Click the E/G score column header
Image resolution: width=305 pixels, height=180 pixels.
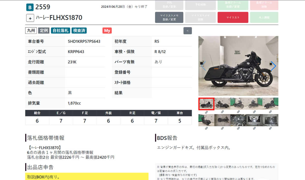pos(61,113)
